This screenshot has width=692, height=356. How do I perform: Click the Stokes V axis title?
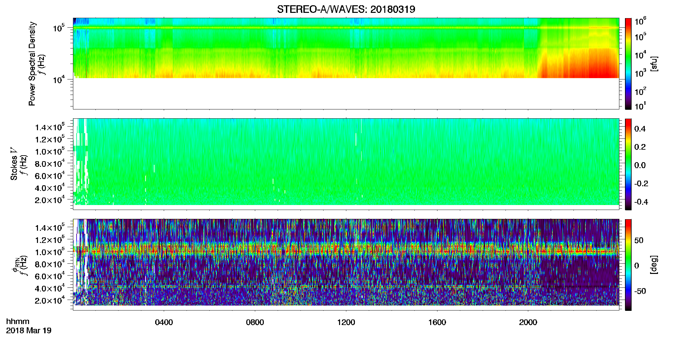pos(14,164)
